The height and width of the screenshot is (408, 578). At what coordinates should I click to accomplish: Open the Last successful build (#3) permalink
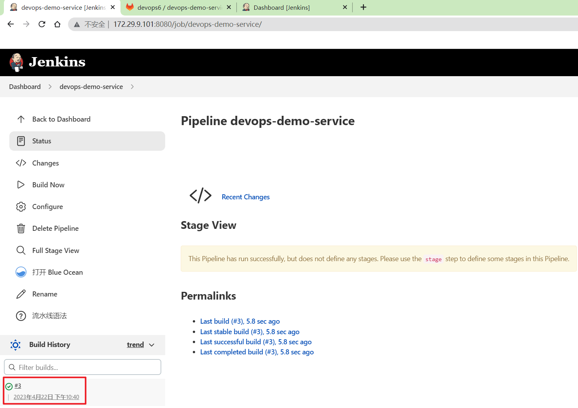pyautogui.click(x=256, y=342)
